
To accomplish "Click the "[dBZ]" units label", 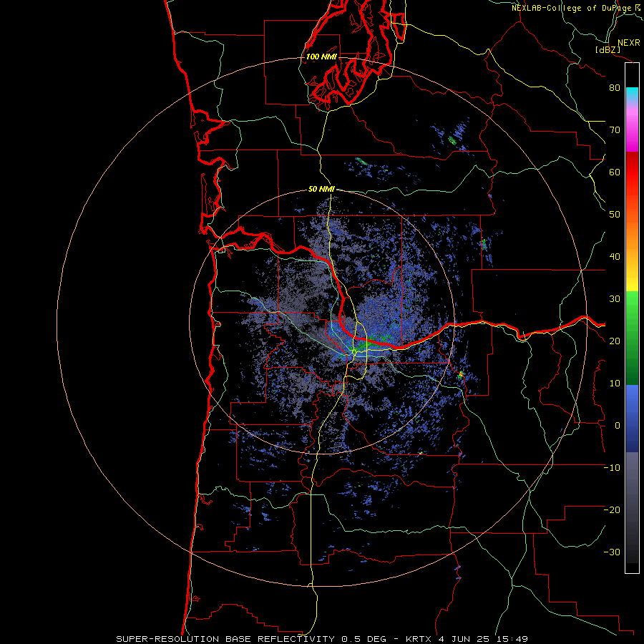I will pyautogui.click(x=608, y=50).
